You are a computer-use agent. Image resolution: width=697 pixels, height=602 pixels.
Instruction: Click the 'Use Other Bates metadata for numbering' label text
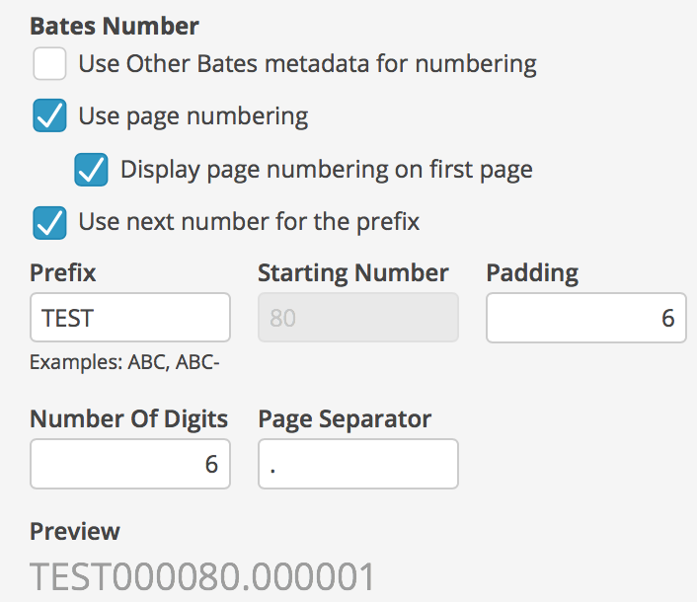pyautogui.click(x=308, y=63)
